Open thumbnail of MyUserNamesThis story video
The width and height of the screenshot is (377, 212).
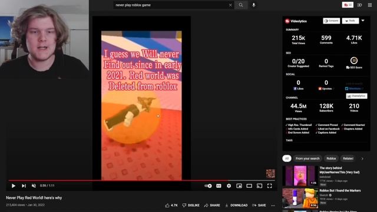300,175
